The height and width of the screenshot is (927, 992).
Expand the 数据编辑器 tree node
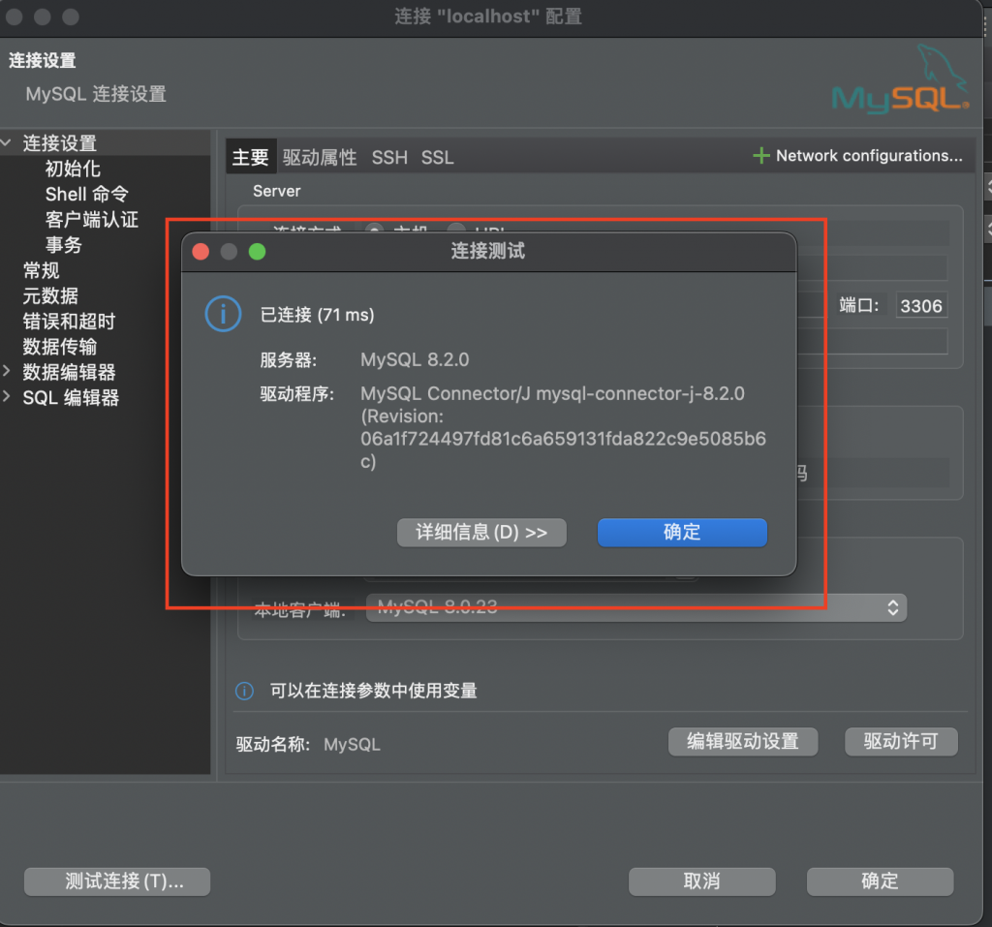coord(7,371)
